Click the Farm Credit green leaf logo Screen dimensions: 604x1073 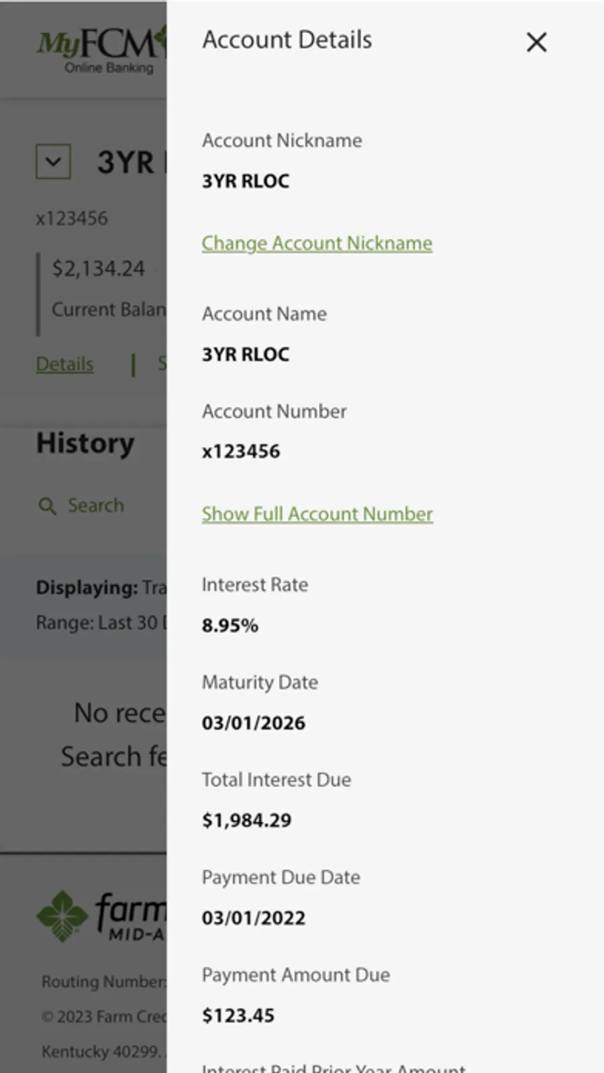tap(62, 916)
